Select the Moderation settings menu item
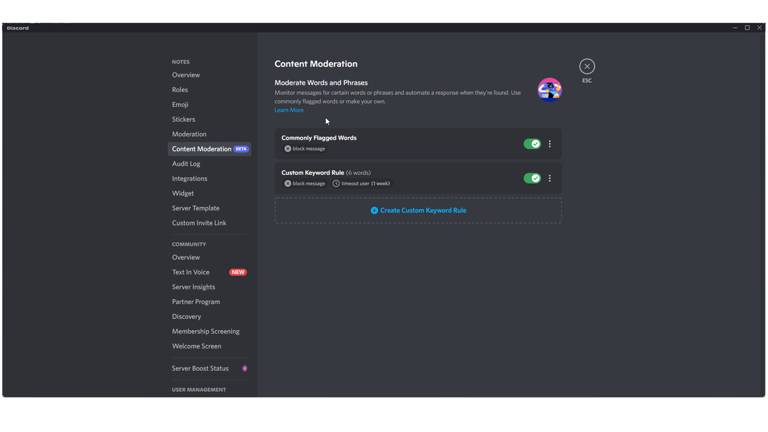 (189, 134)
